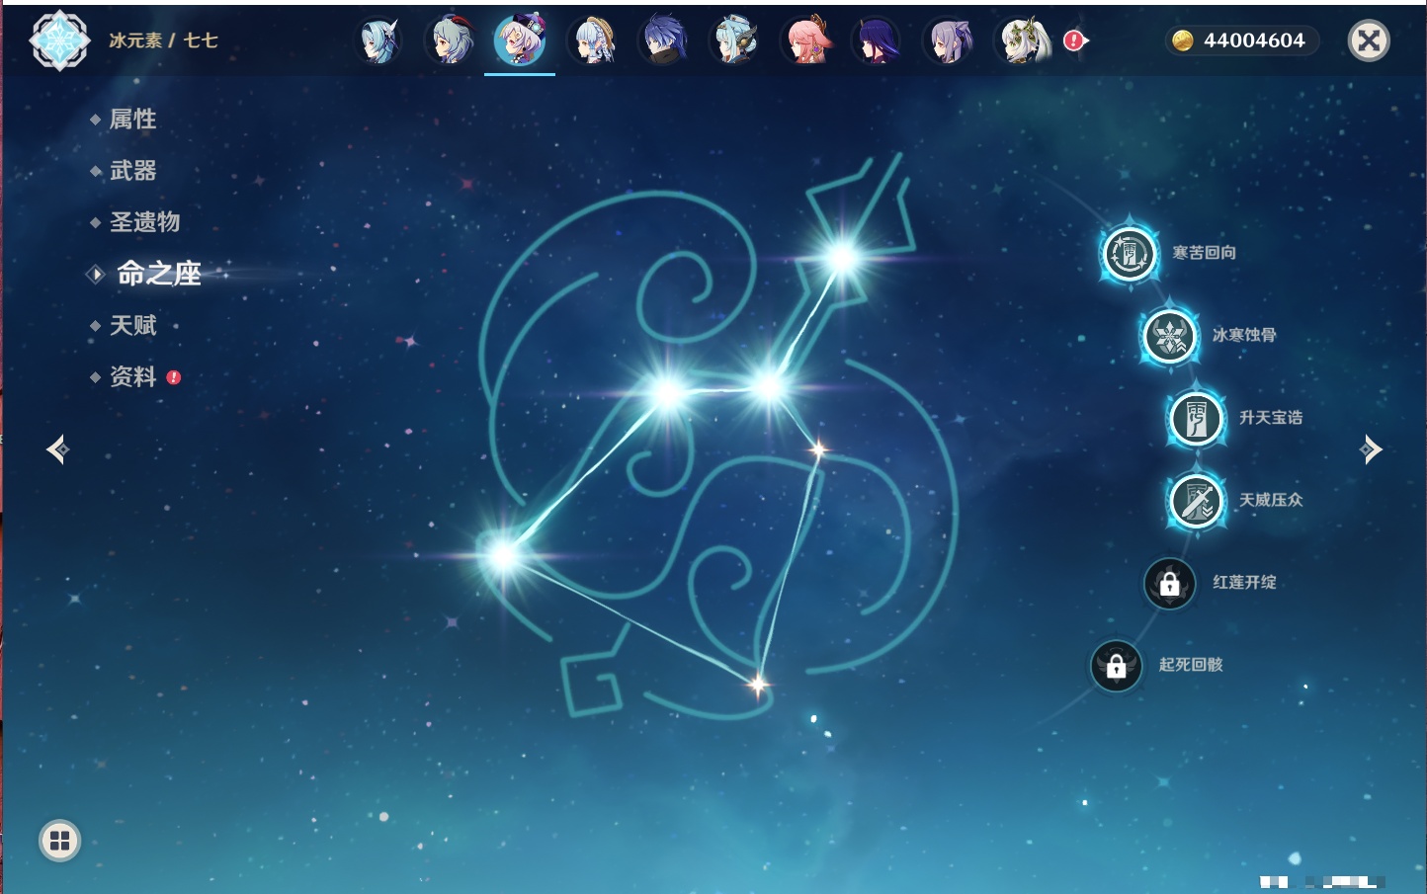Click the Mora balance 44004604
Image resolution: width=1427 pixels, height=894 pixels.
coord(1254,41)
